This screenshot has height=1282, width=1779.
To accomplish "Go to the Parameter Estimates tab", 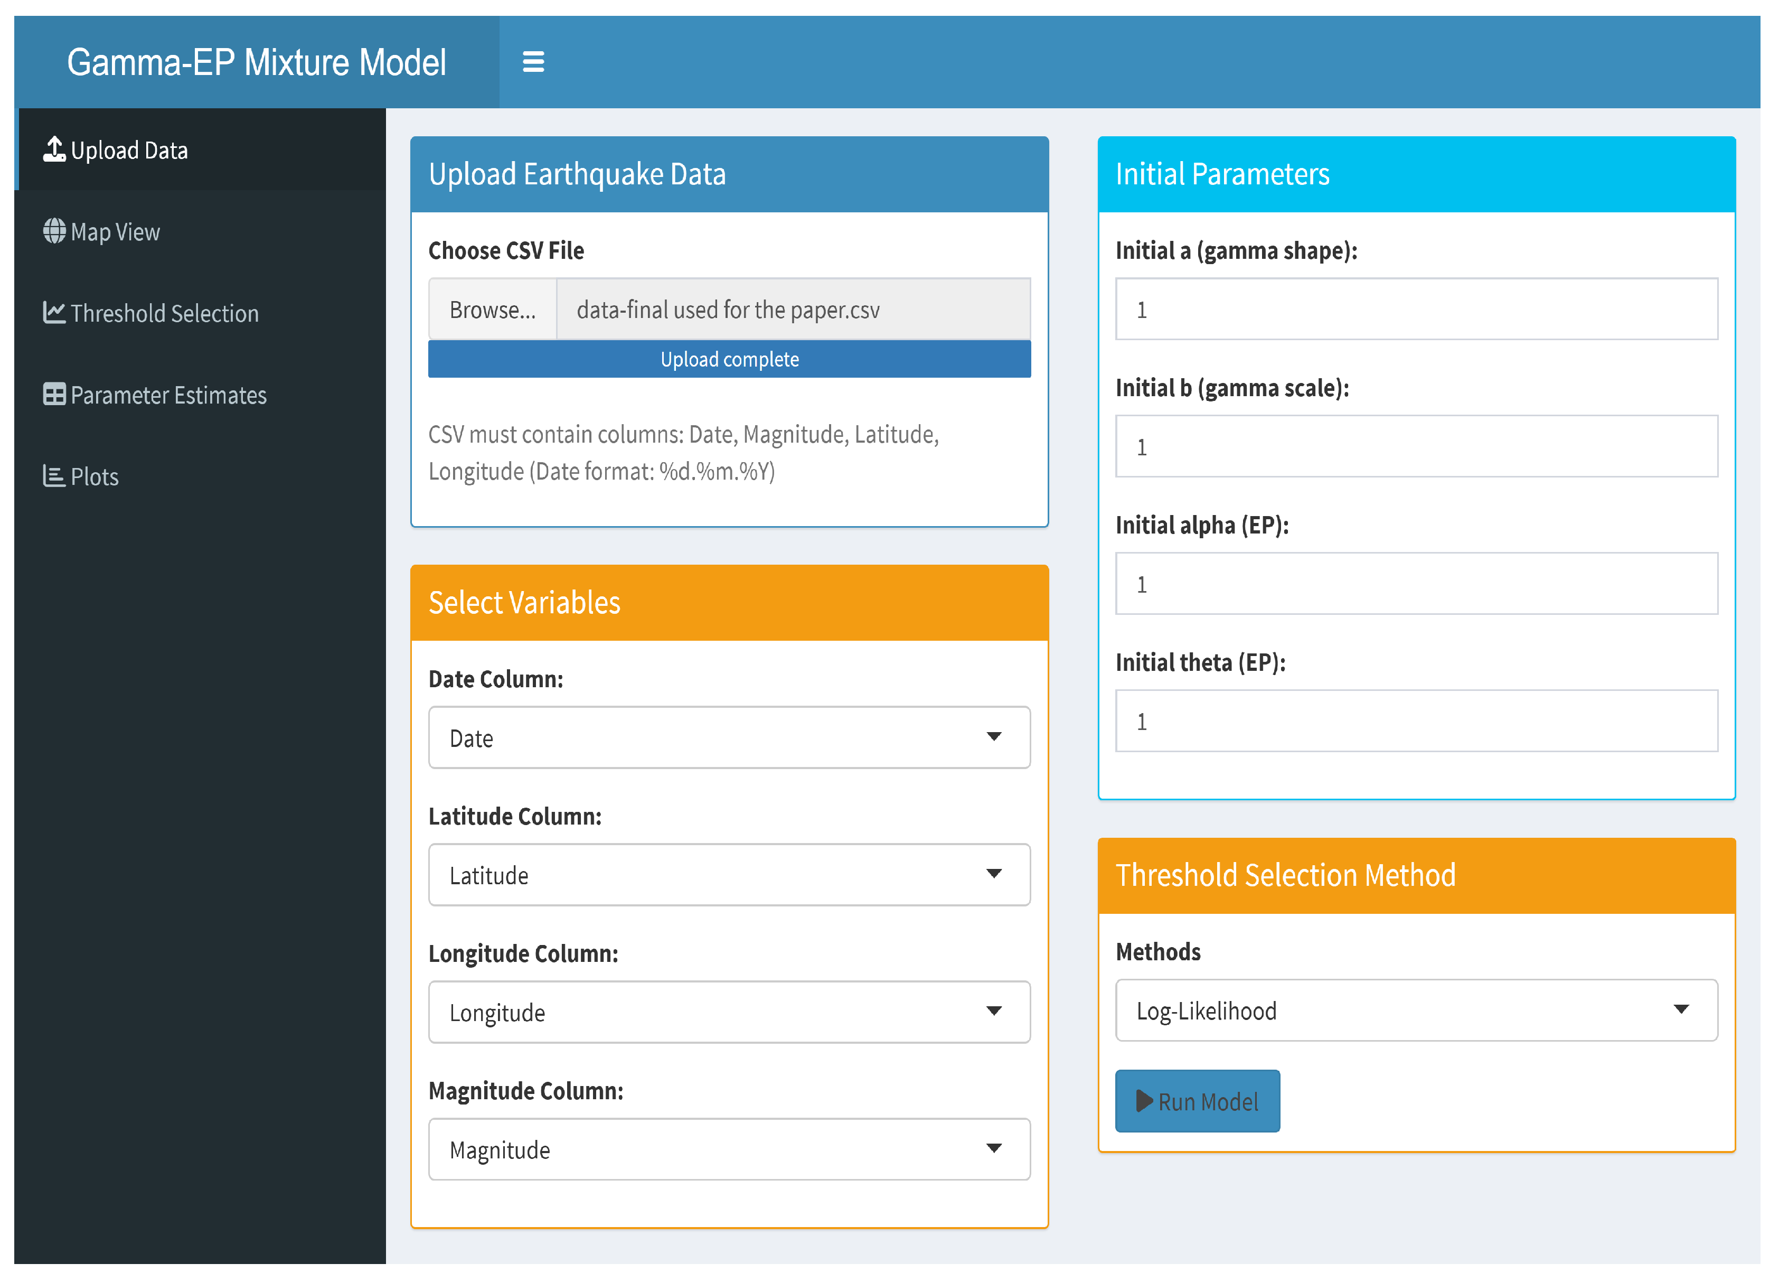I will pos(168,395).
